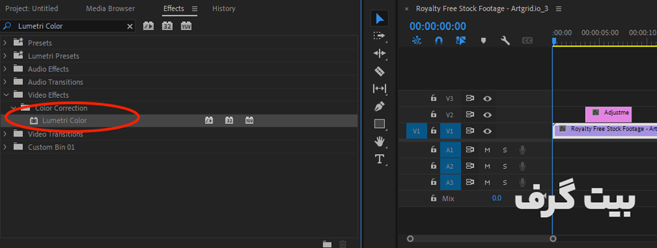Expand the Custom Bin 01 folder
Image resolution: width=657 pixels, height=248 pixels.
point(5,147)
